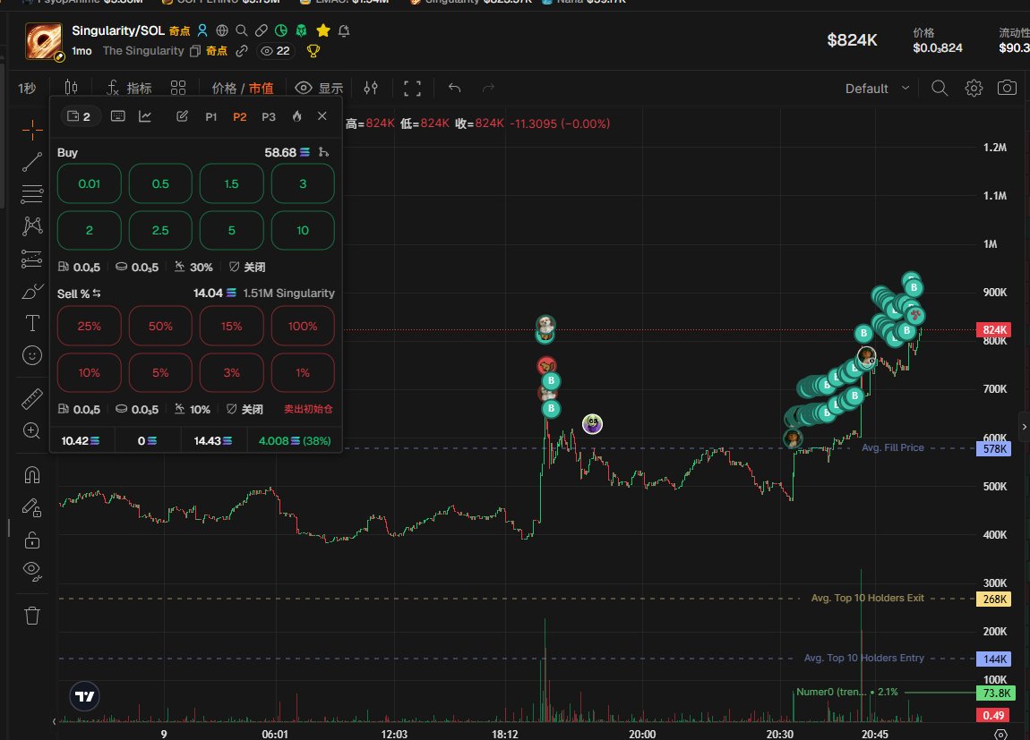The height and width of the screenshot is (740, 1030).
Task: Open keyboard shortcuts in trade panel
Action: click(x=118, y=116)
